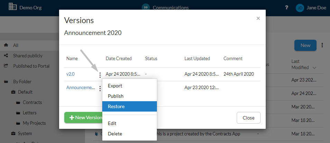Choose Publish from the context menu
The height and width of the screenshot is (143, 330).
(x=130, y=96)
